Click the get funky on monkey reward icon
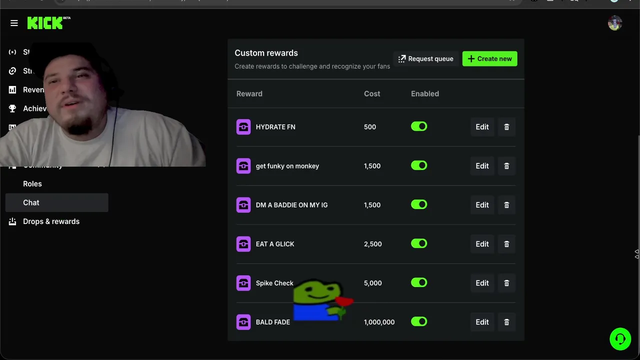The image size is (640, 360). click(243, 166)
